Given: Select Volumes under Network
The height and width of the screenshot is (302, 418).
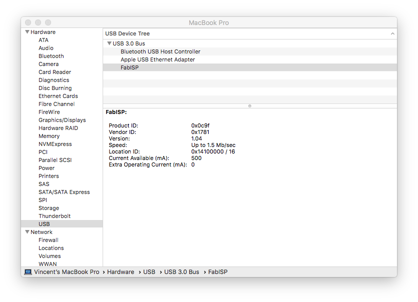Looking at the screenshot, I should (x=50, y=256).
